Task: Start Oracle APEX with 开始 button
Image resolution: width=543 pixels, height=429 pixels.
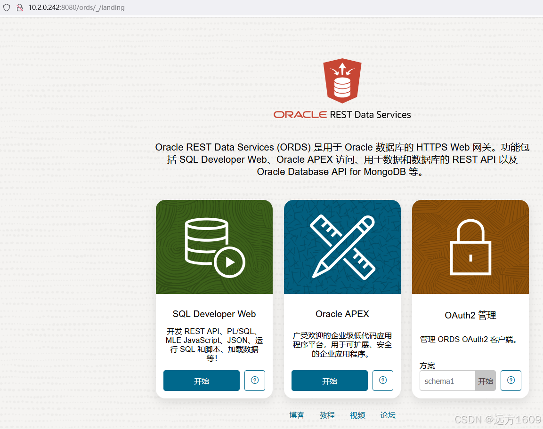Action: coord(330,381)
